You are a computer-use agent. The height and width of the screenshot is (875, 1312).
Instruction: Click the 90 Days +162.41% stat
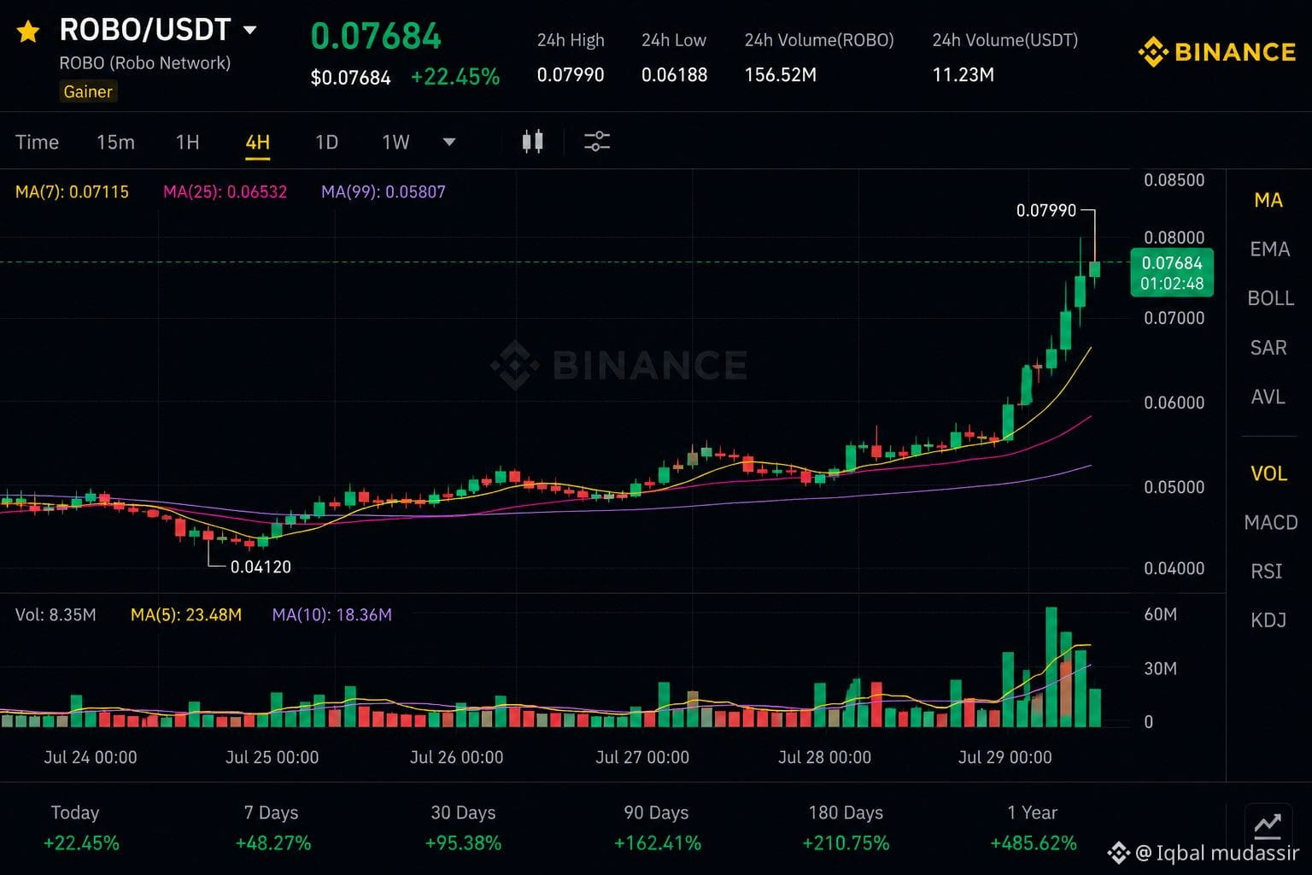(657, 828)
